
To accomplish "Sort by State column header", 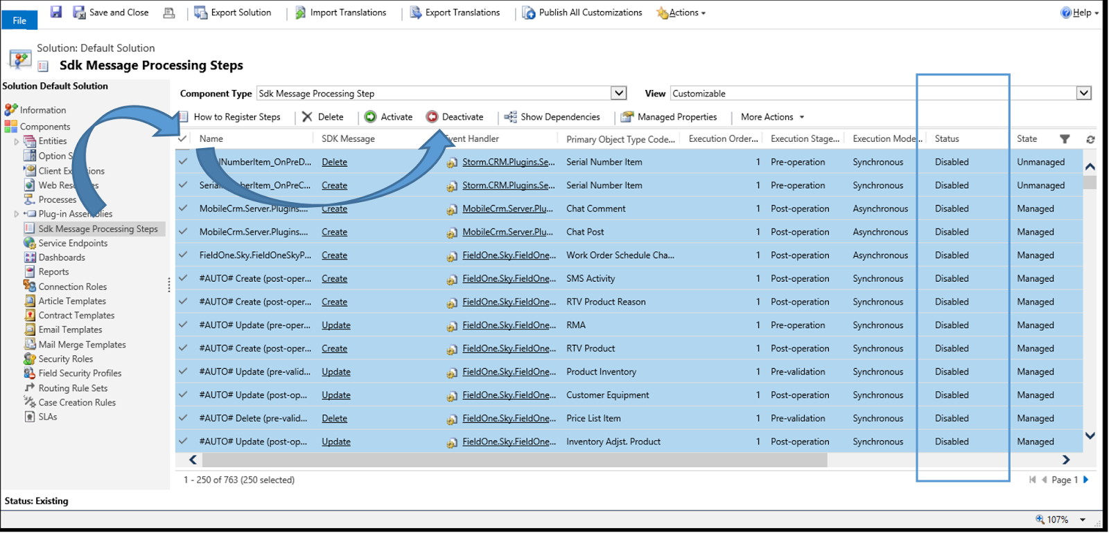I will 1027,138.
